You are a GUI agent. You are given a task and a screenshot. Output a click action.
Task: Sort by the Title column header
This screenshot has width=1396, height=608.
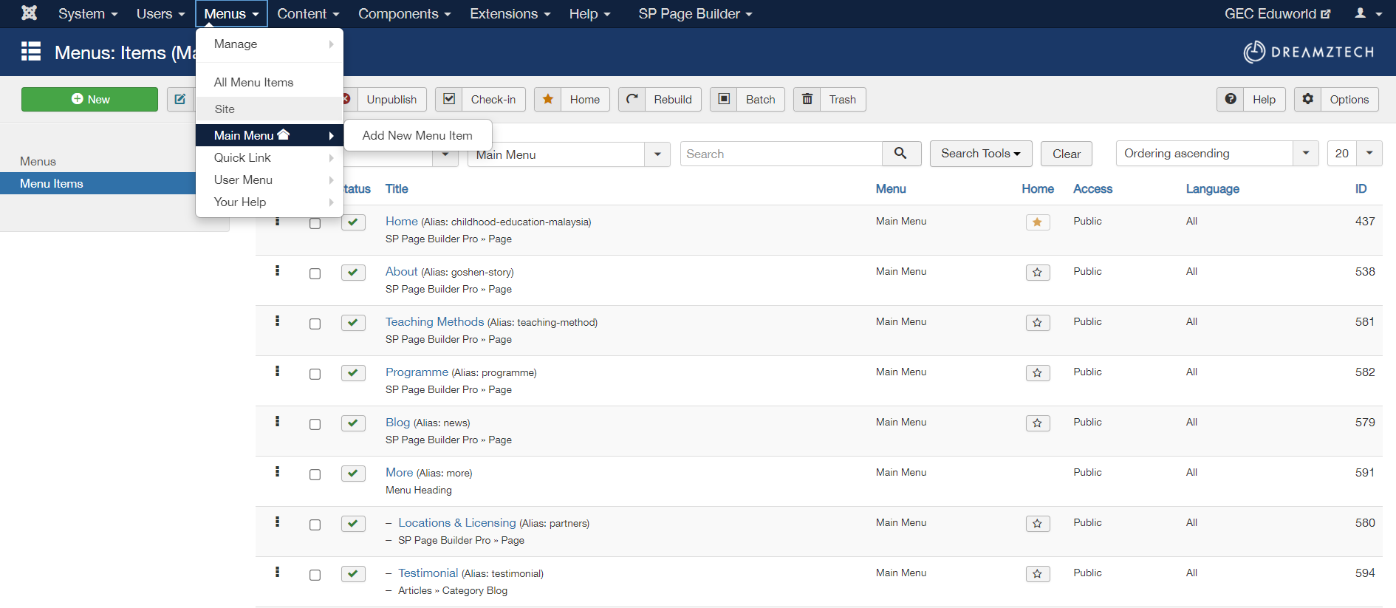[x=397, y=188]
